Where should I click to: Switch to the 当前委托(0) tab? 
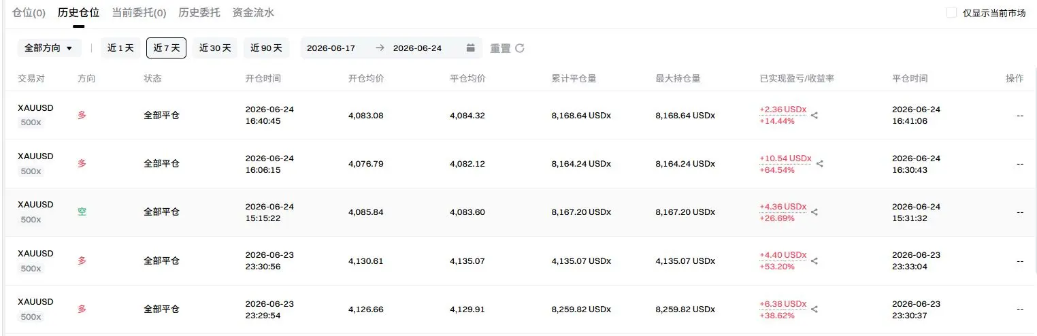coord(139,12)
